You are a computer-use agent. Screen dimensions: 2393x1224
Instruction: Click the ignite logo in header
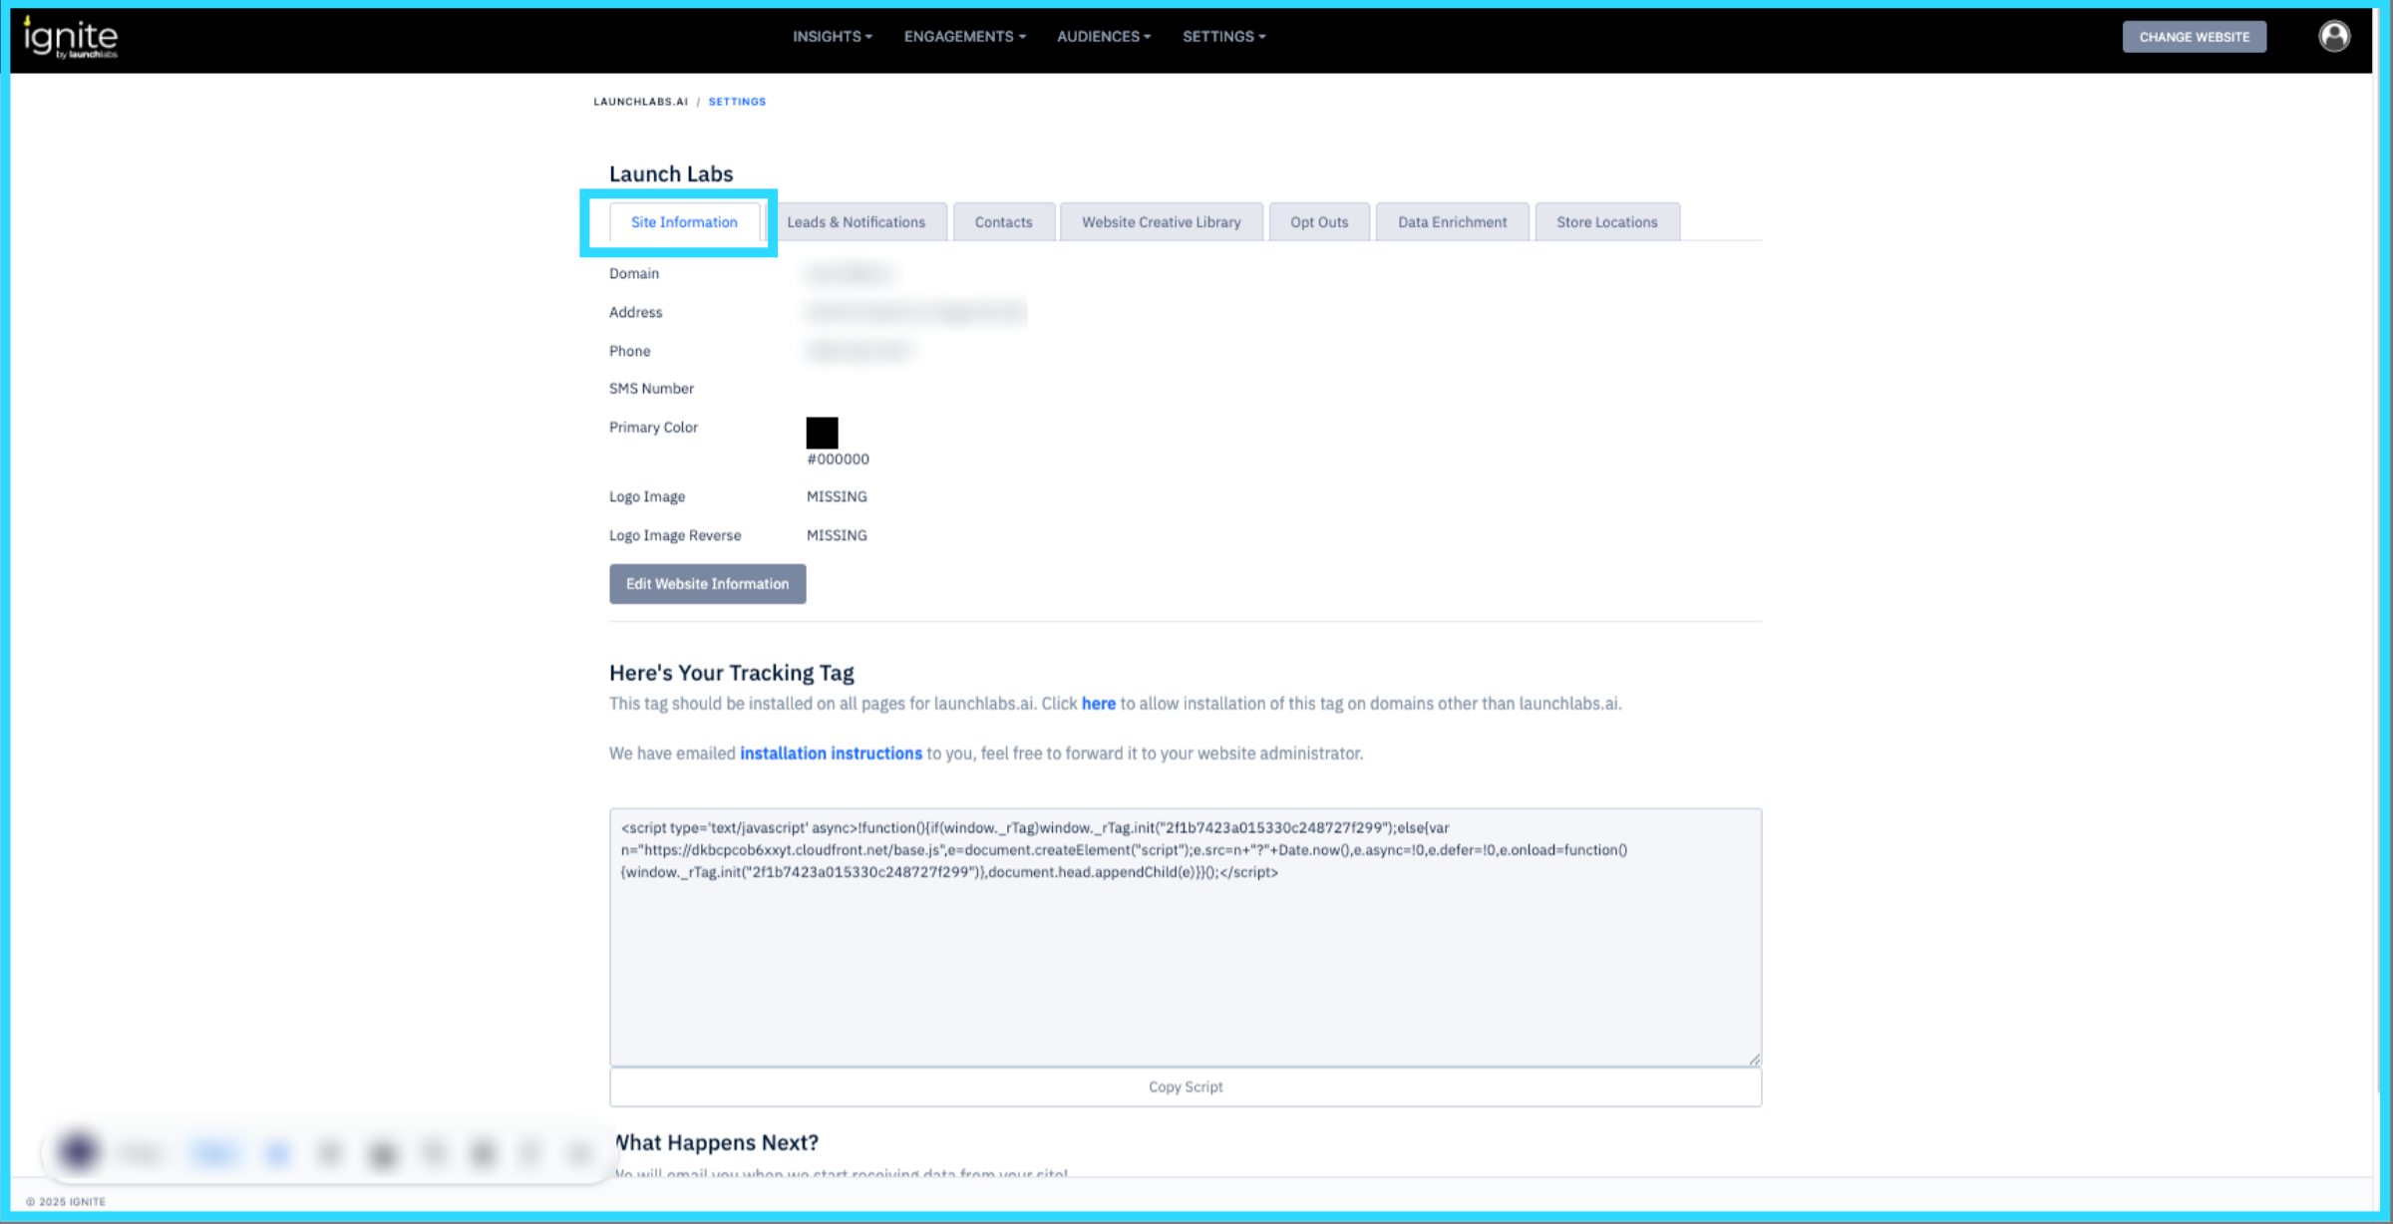pos(70,38)
